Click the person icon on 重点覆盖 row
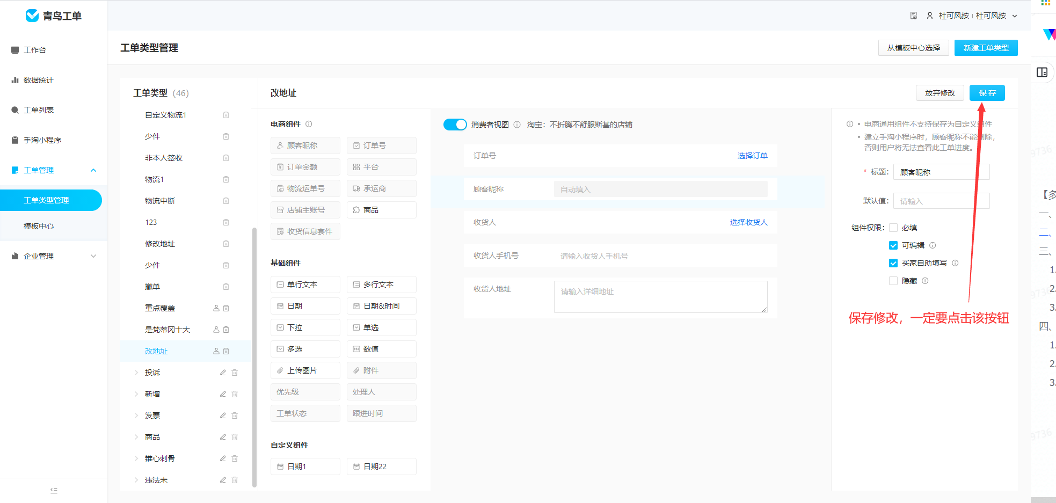This screenshot has height=503, width=1056. pyautogui.click(x=216, y=308)
